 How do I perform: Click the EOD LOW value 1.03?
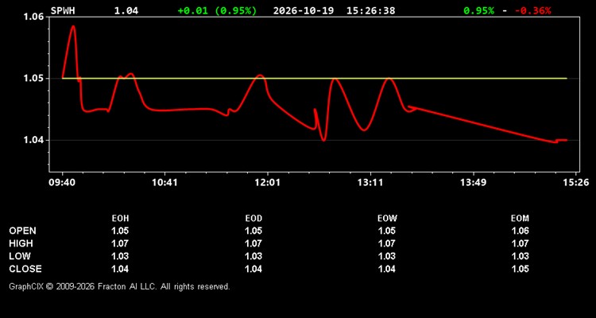point(253,256)
